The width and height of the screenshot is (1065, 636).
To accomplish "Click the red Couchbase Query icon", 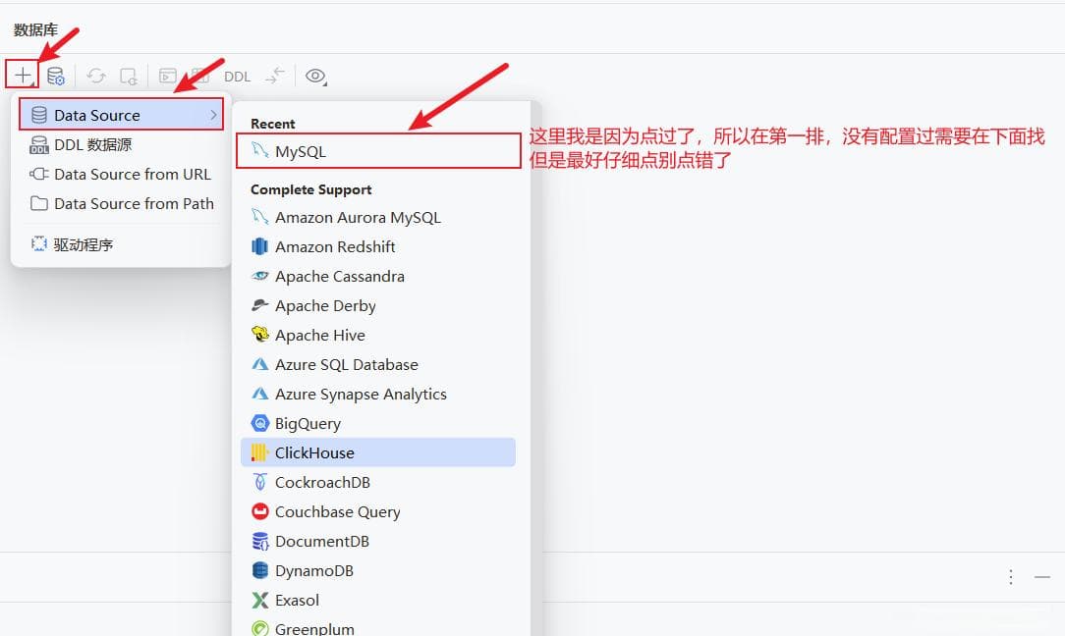I will click(x=259, y=511).
